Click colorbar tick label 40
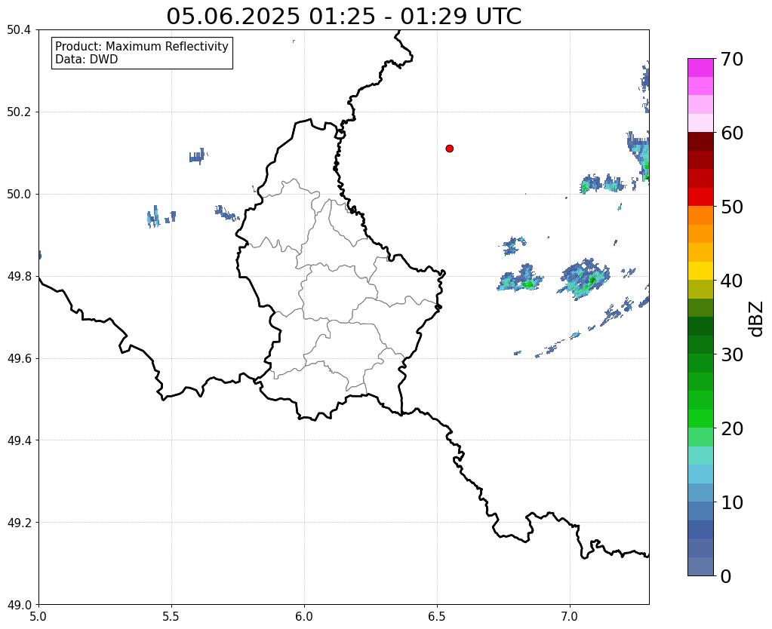This screenshot has height=629, width=772. coord(732,281)
